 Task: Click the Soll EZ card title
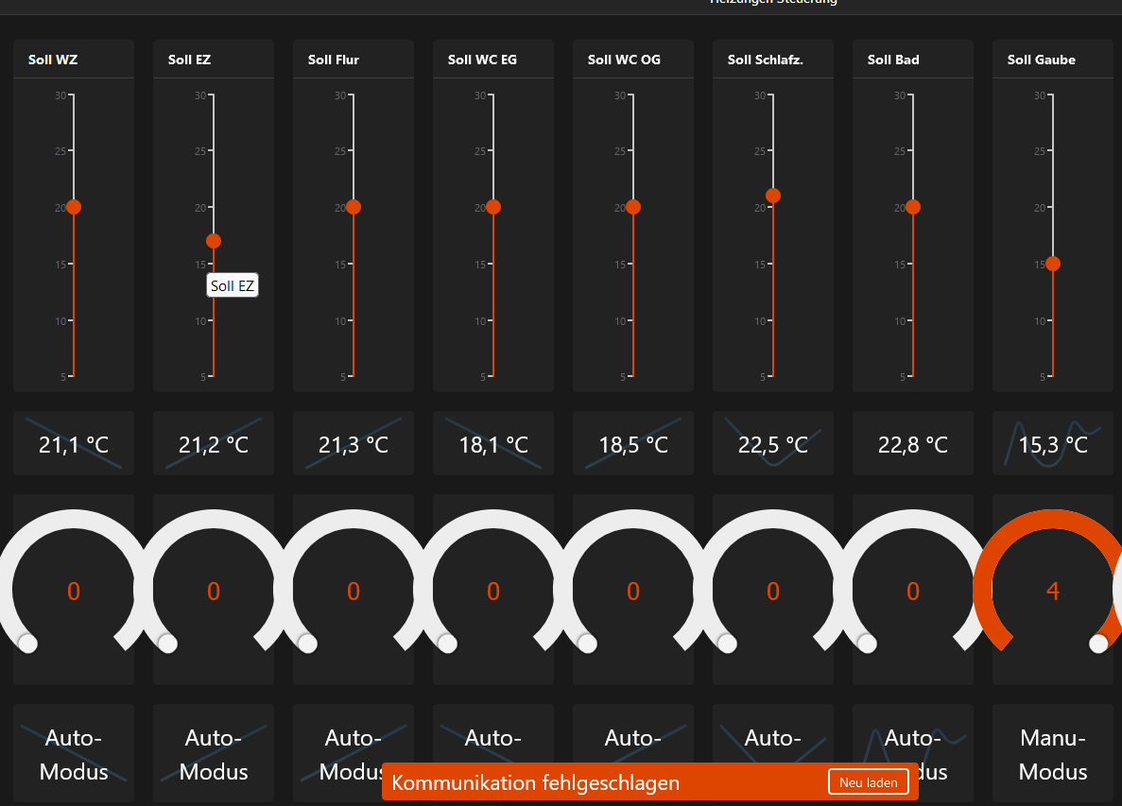pyautogui.click(x=190, y=60)
